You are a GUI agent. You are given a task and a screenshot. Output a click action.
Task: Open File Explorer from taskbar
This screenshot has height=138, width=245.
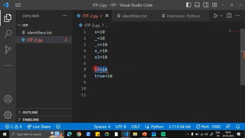(x=135, y=134)
